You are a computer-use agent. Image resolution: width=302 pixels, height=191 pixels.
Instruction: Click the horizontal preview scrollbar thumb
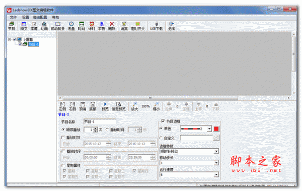click(x=150, y=98)
